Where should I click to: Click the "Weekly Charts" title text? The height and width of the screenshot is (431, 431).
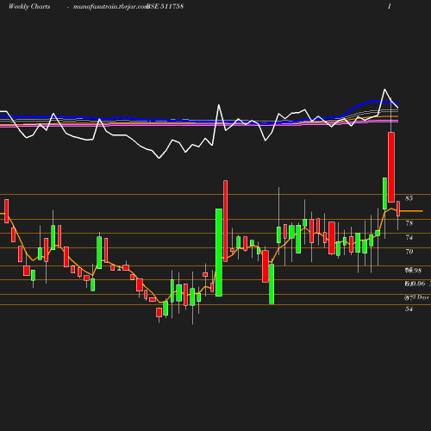click(x=29, y=6)
